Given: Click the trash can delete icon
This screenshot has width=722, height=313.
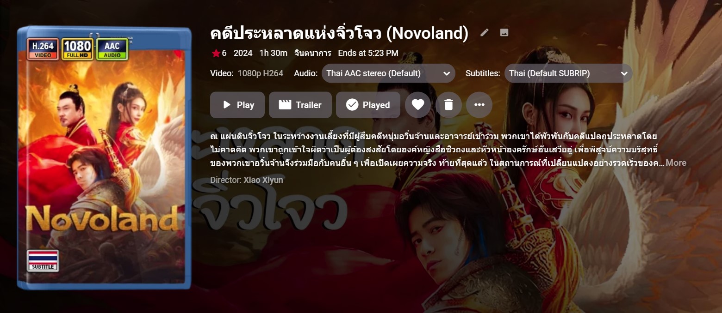Looking at the screenshot, I should [x=448, y=105].
